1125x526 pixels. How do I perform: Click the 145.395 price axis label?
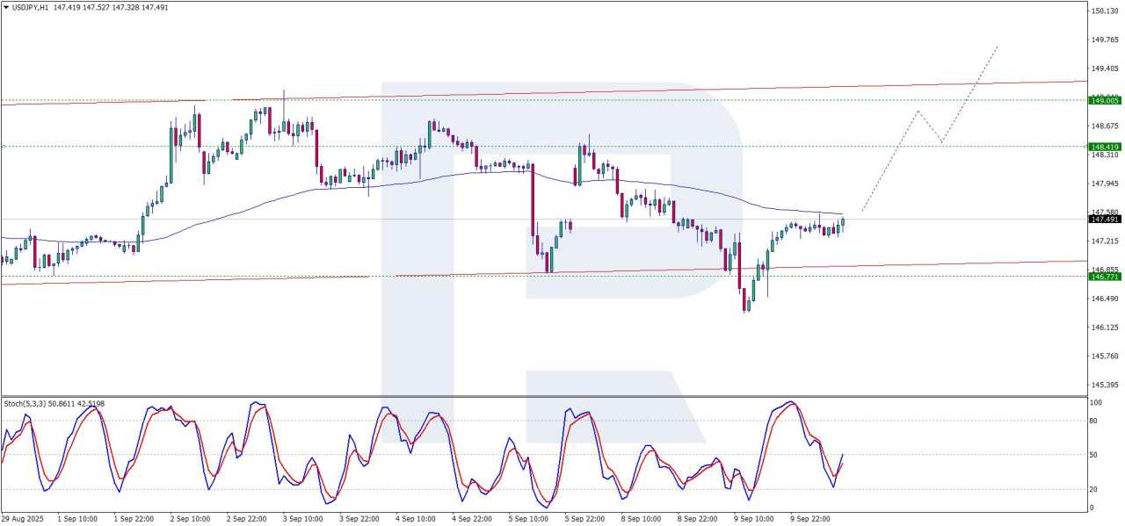[x=1104, y=385]
